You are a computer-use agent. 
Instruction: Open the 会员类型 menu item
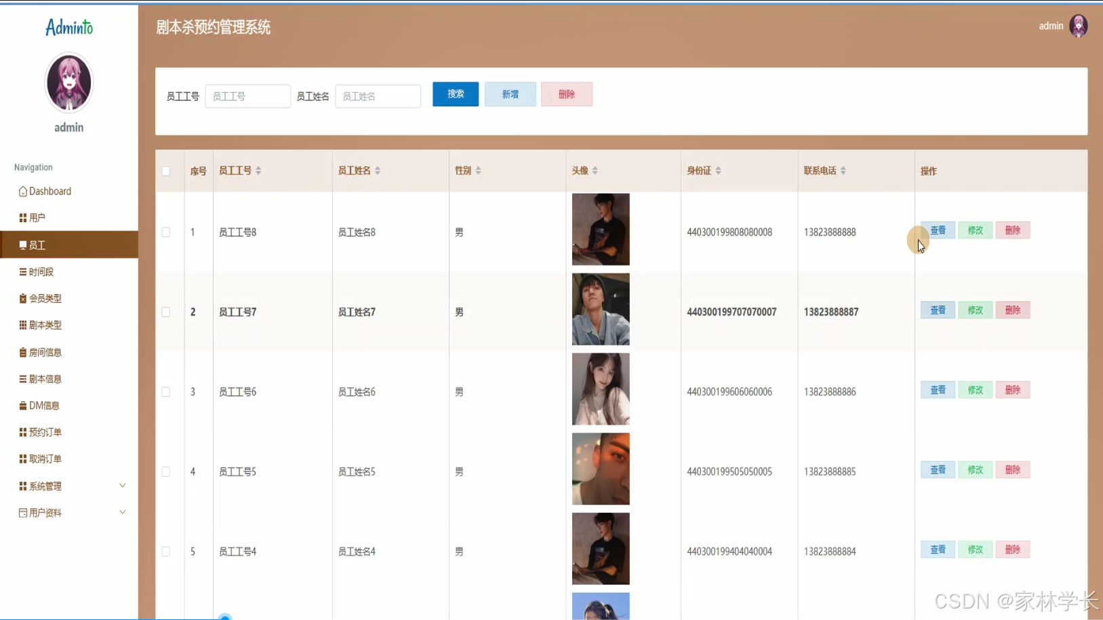coord(69,298)
